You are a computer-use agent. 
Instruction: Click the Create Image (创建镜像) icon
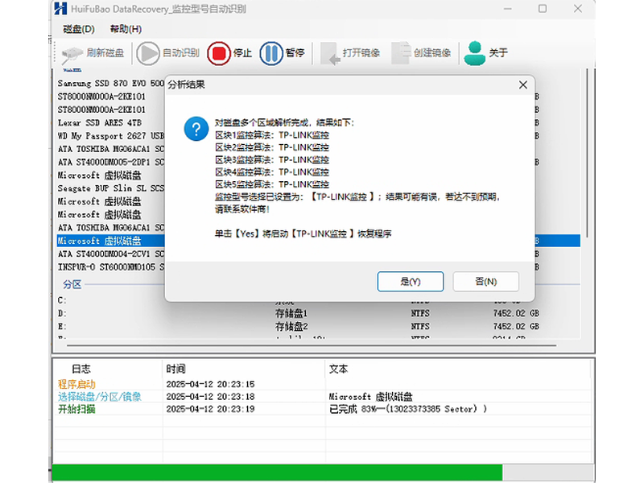click(401, 52)
